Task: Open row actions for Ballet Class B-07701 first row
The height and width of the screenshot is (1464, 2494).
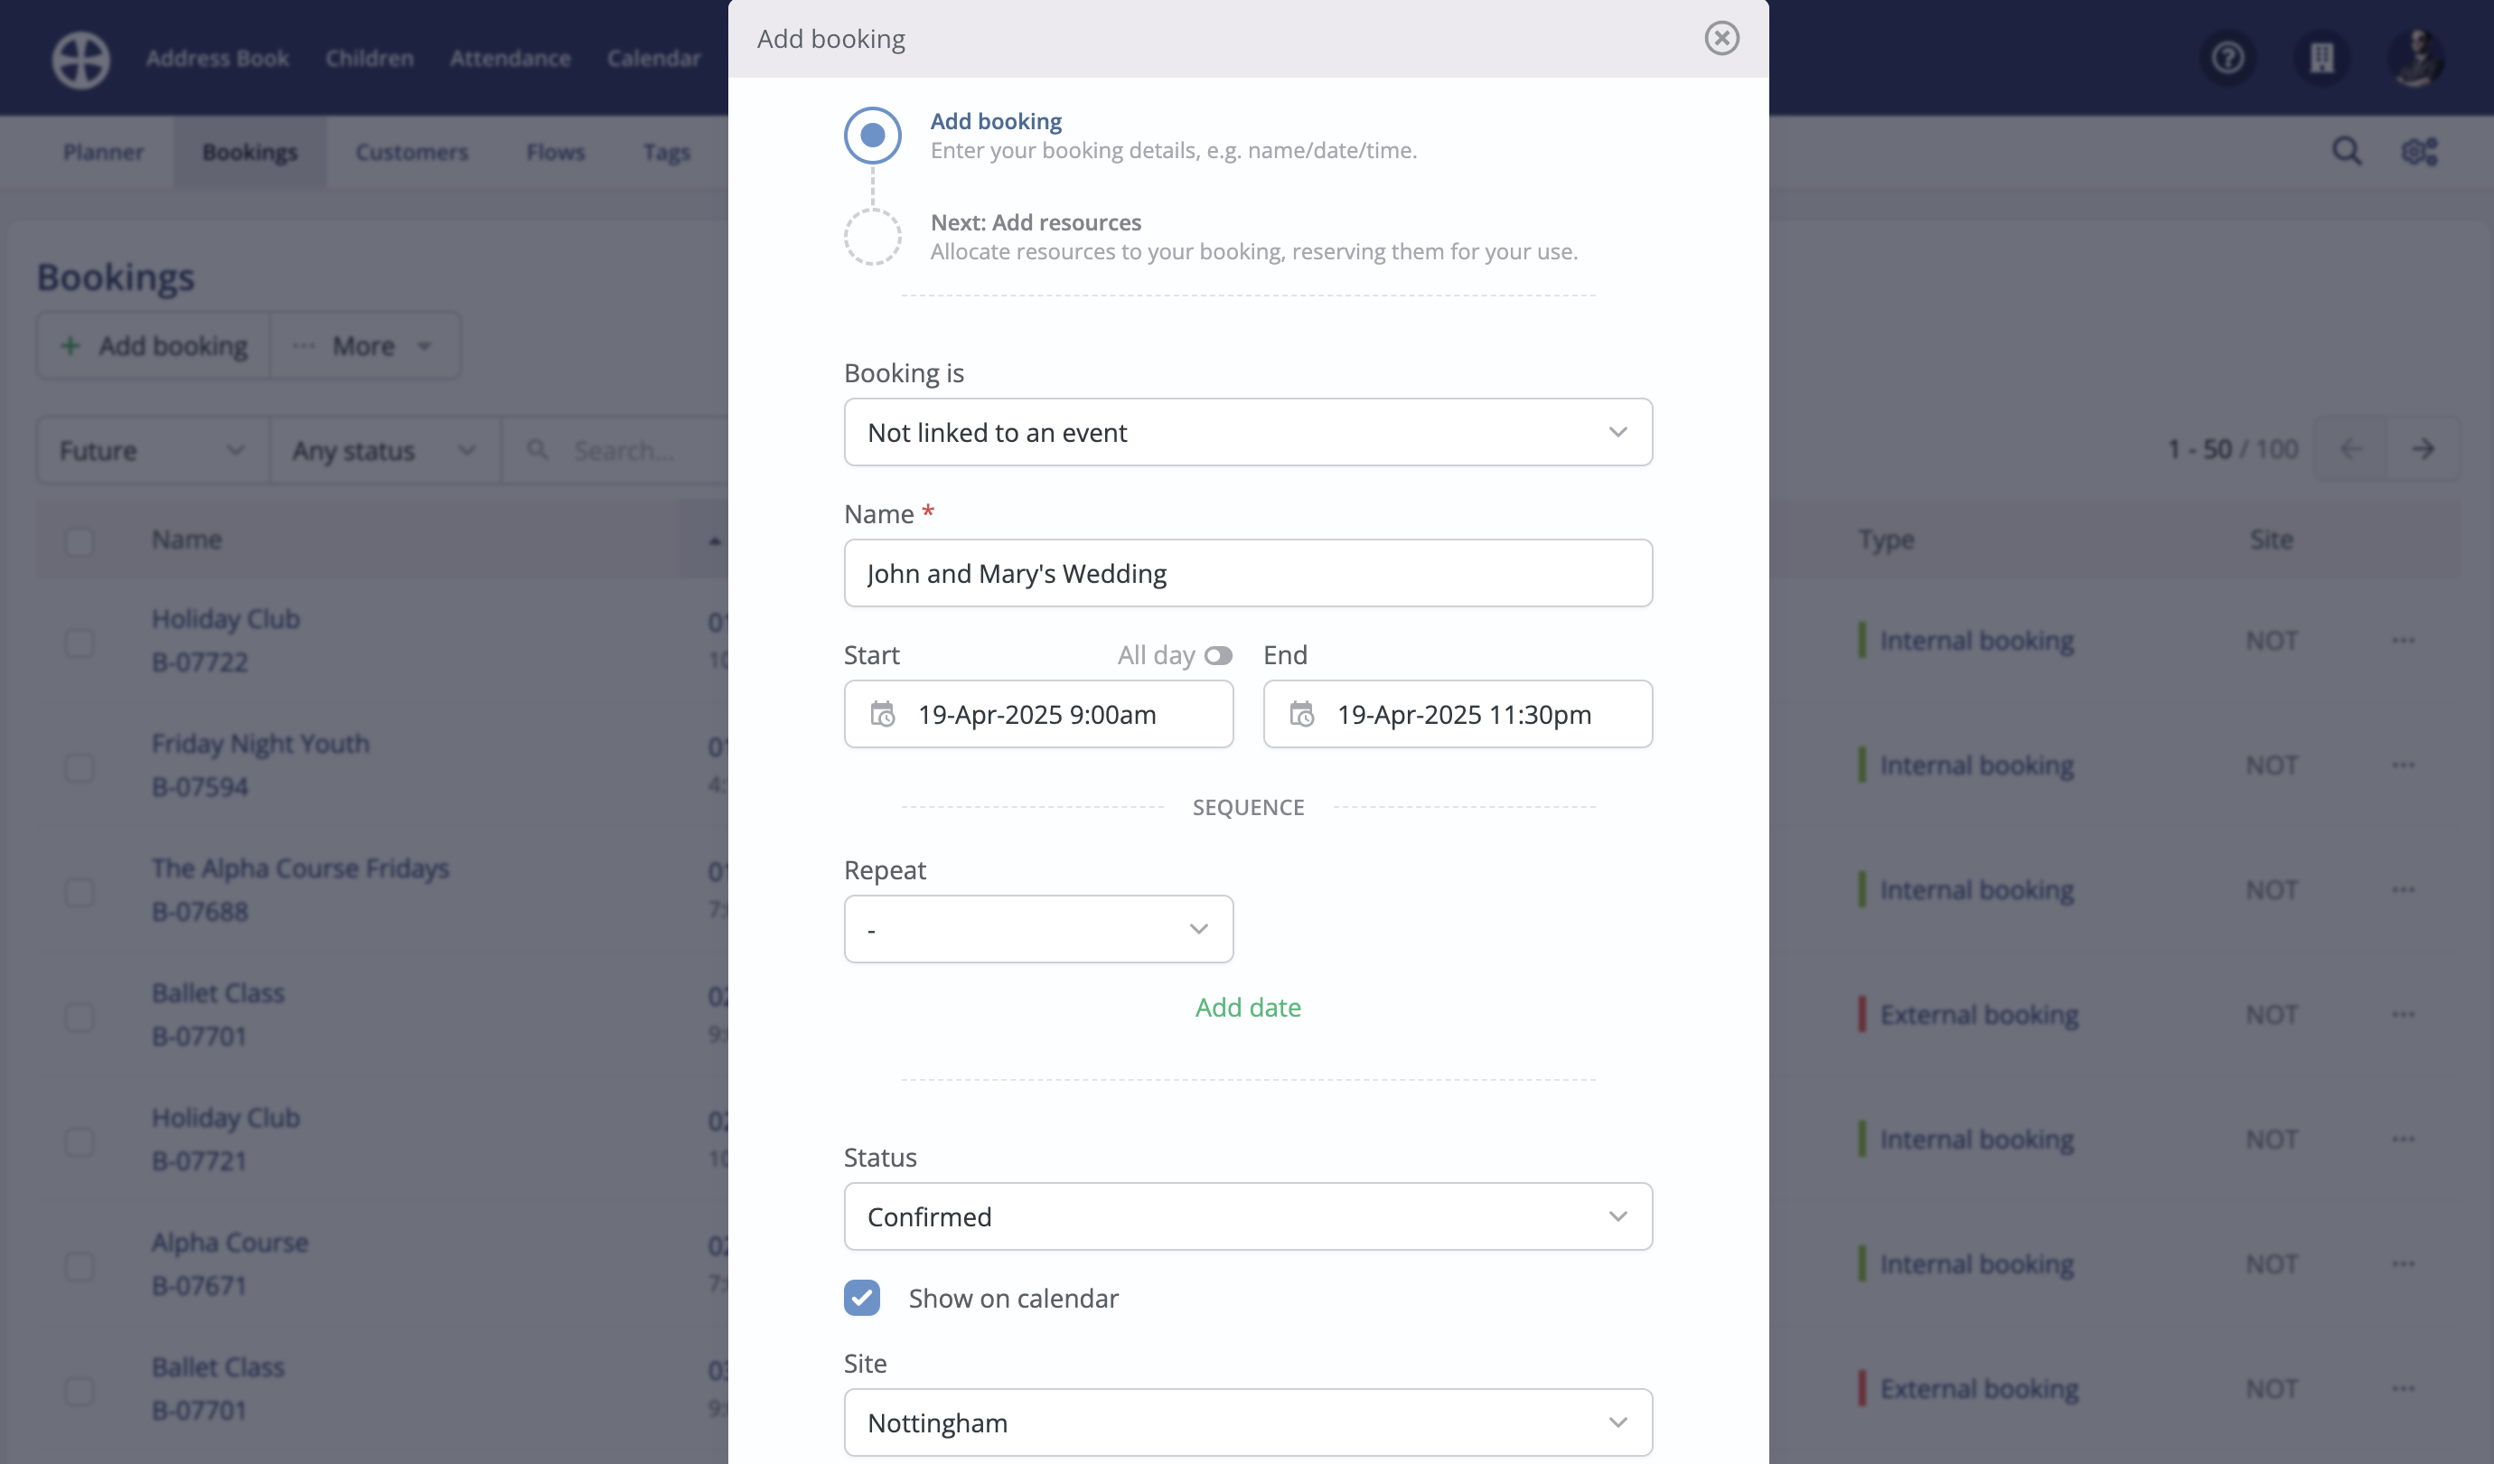Action: pyautogui.click(x=2403, y=1015)
